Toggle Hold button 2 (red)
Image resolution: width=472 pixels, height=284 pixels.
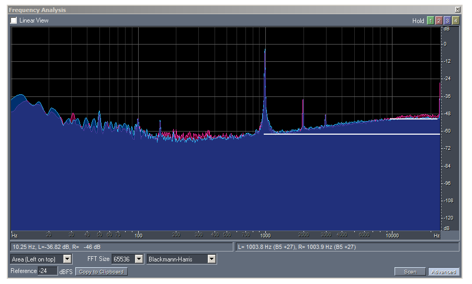439,20
